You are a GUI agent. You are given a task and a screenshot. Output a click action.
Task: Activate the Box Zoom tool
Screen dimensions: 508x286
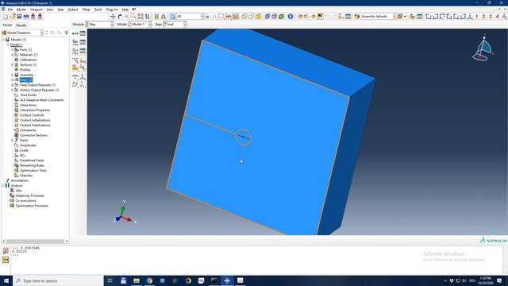(133, 16)
